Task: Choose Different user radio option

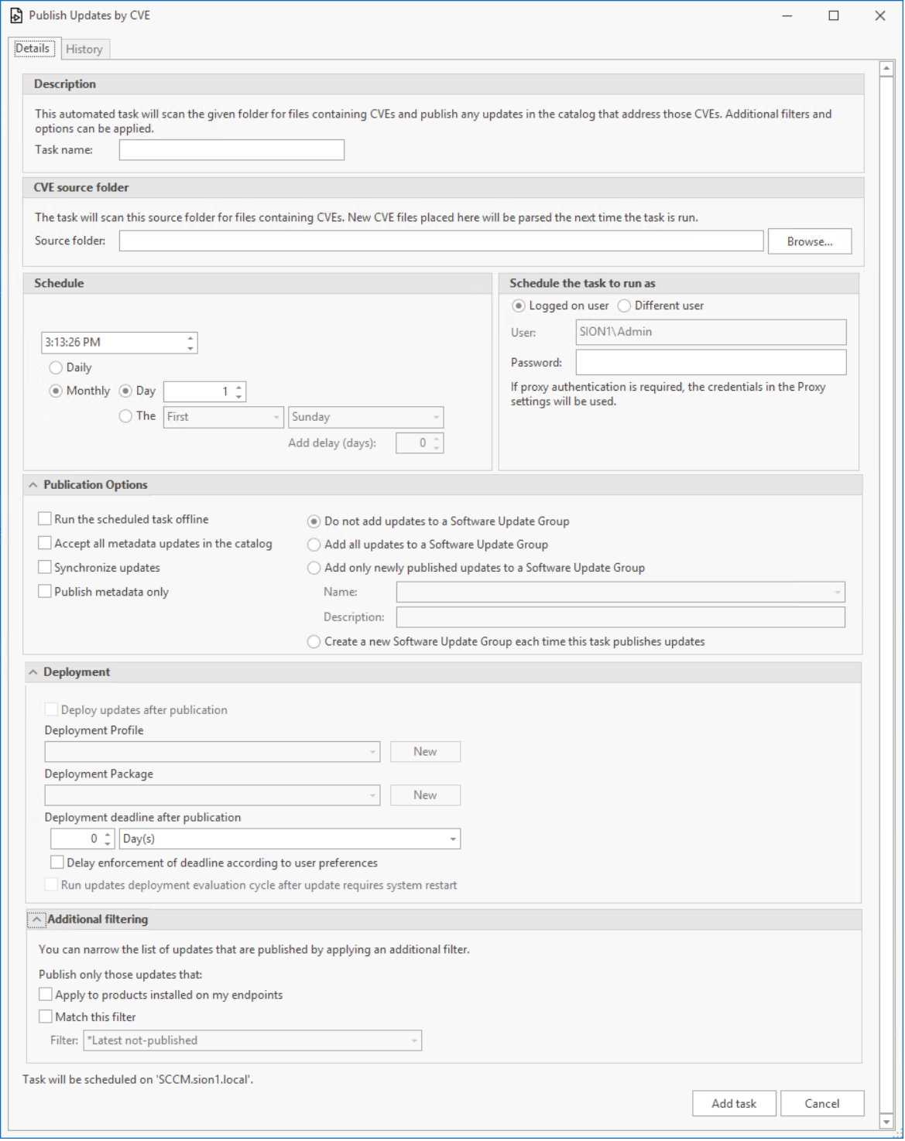Action: click(625, 306)
